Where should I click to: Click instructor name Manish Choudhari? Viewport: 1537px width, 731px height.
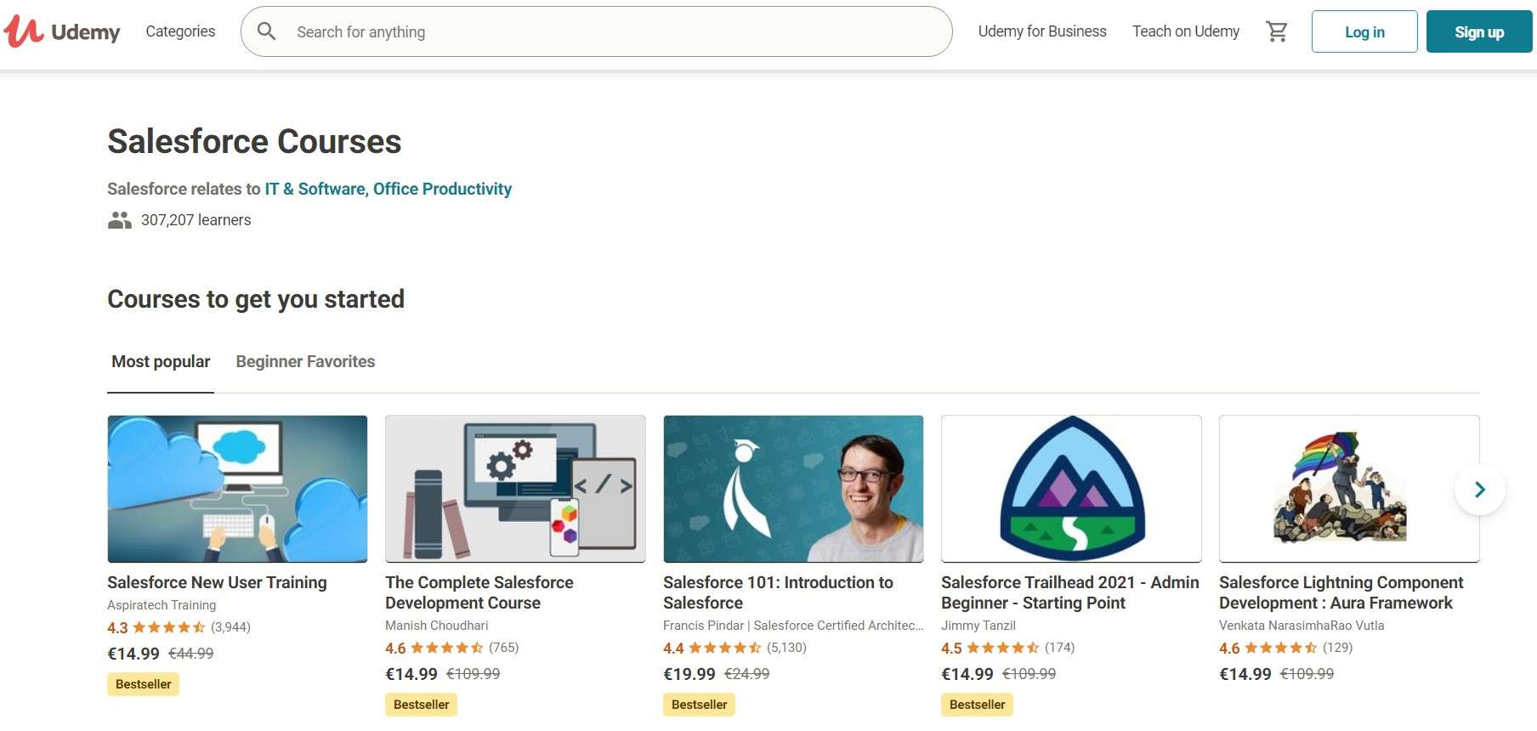437,626
